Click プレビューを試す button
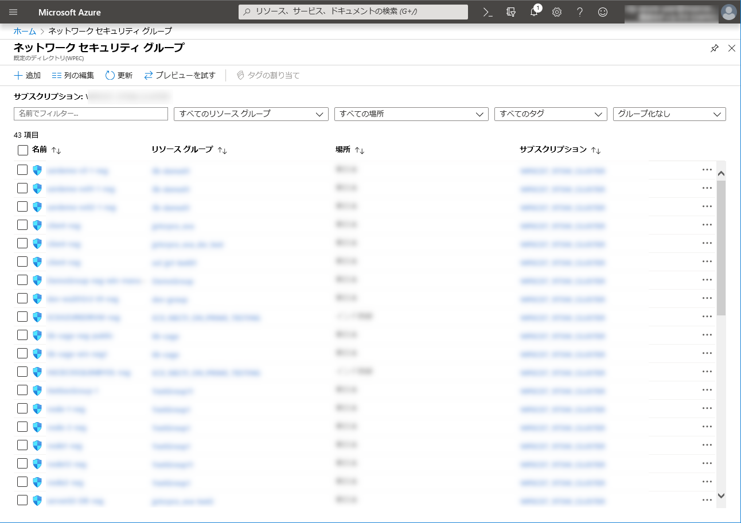741x523 pixels. coord(180,76)
